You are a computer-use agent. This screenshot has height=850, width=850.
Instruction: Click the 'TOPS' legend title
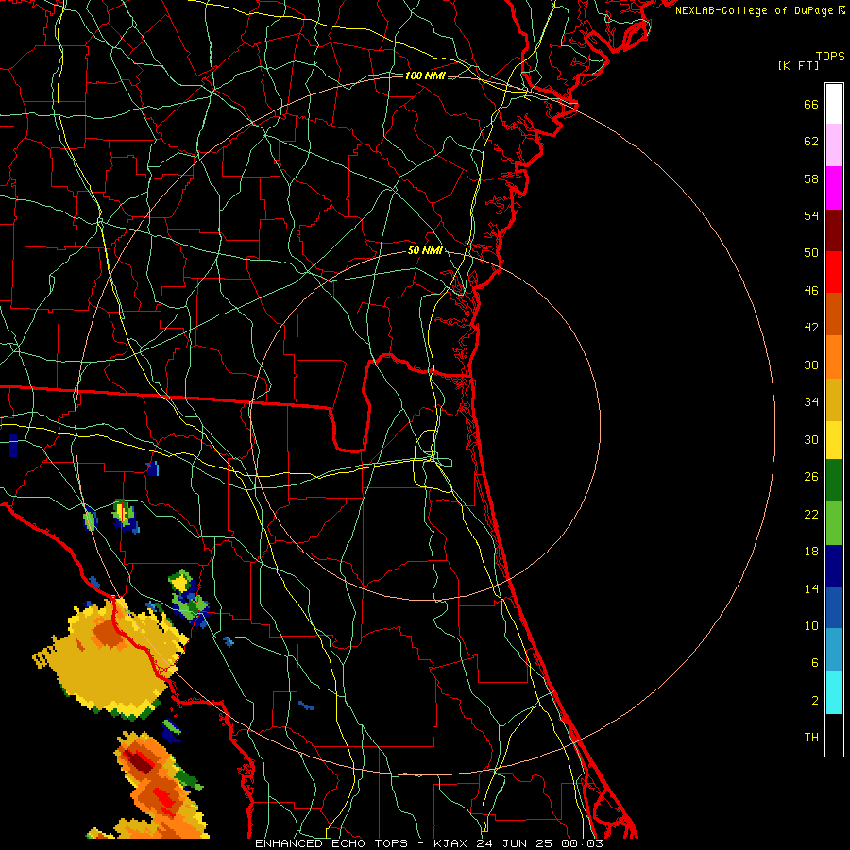pos(830,57)
